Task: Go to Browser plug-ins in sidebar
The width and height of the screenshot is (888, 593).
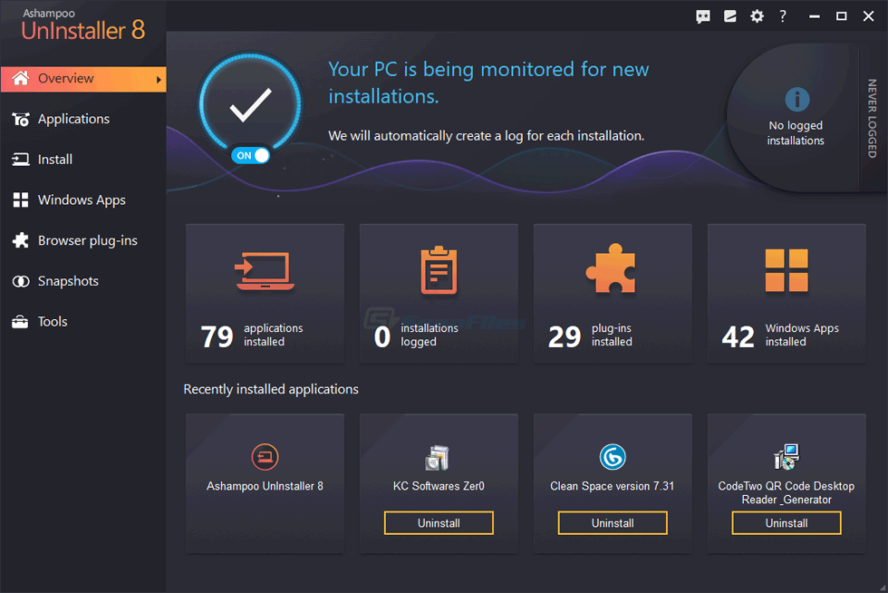Action: (87, 240)
